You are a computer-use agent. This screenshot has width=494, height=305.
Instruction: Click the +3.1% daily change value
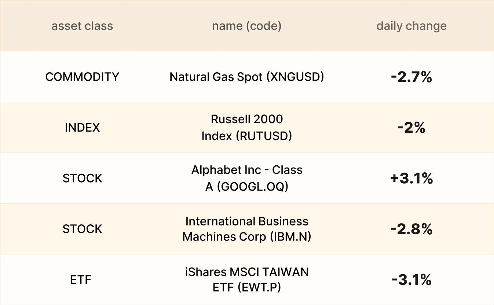(x=411, y=178)
